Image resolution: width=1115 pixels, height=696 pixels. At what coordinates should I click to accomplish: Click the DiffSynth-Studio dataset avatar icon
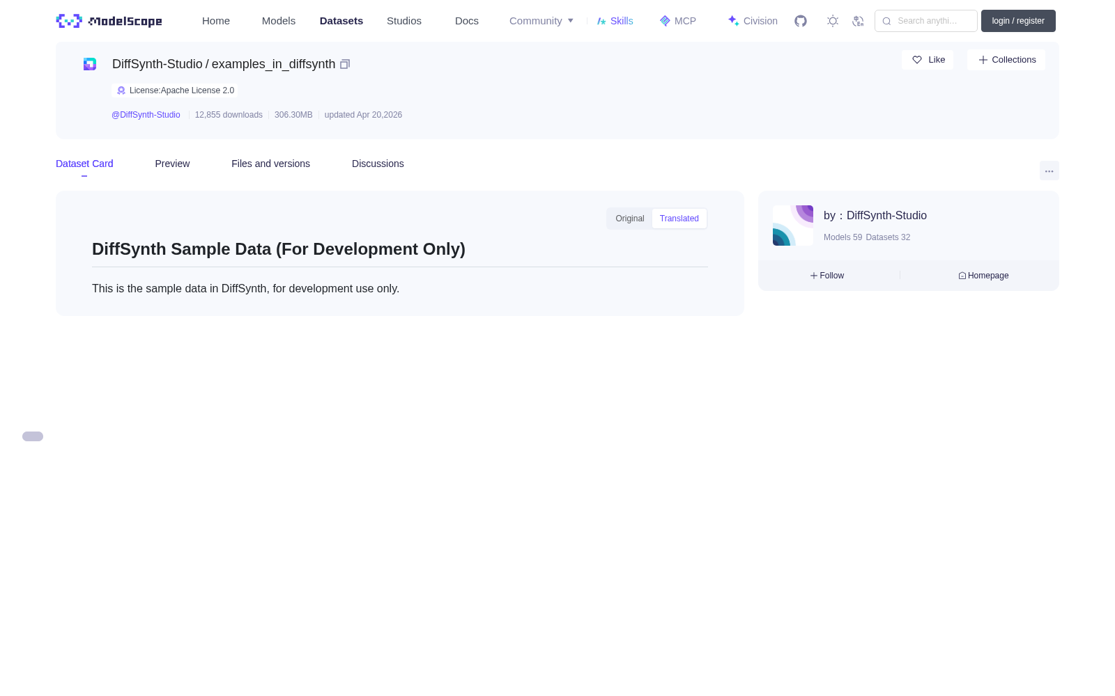(90, 64)
